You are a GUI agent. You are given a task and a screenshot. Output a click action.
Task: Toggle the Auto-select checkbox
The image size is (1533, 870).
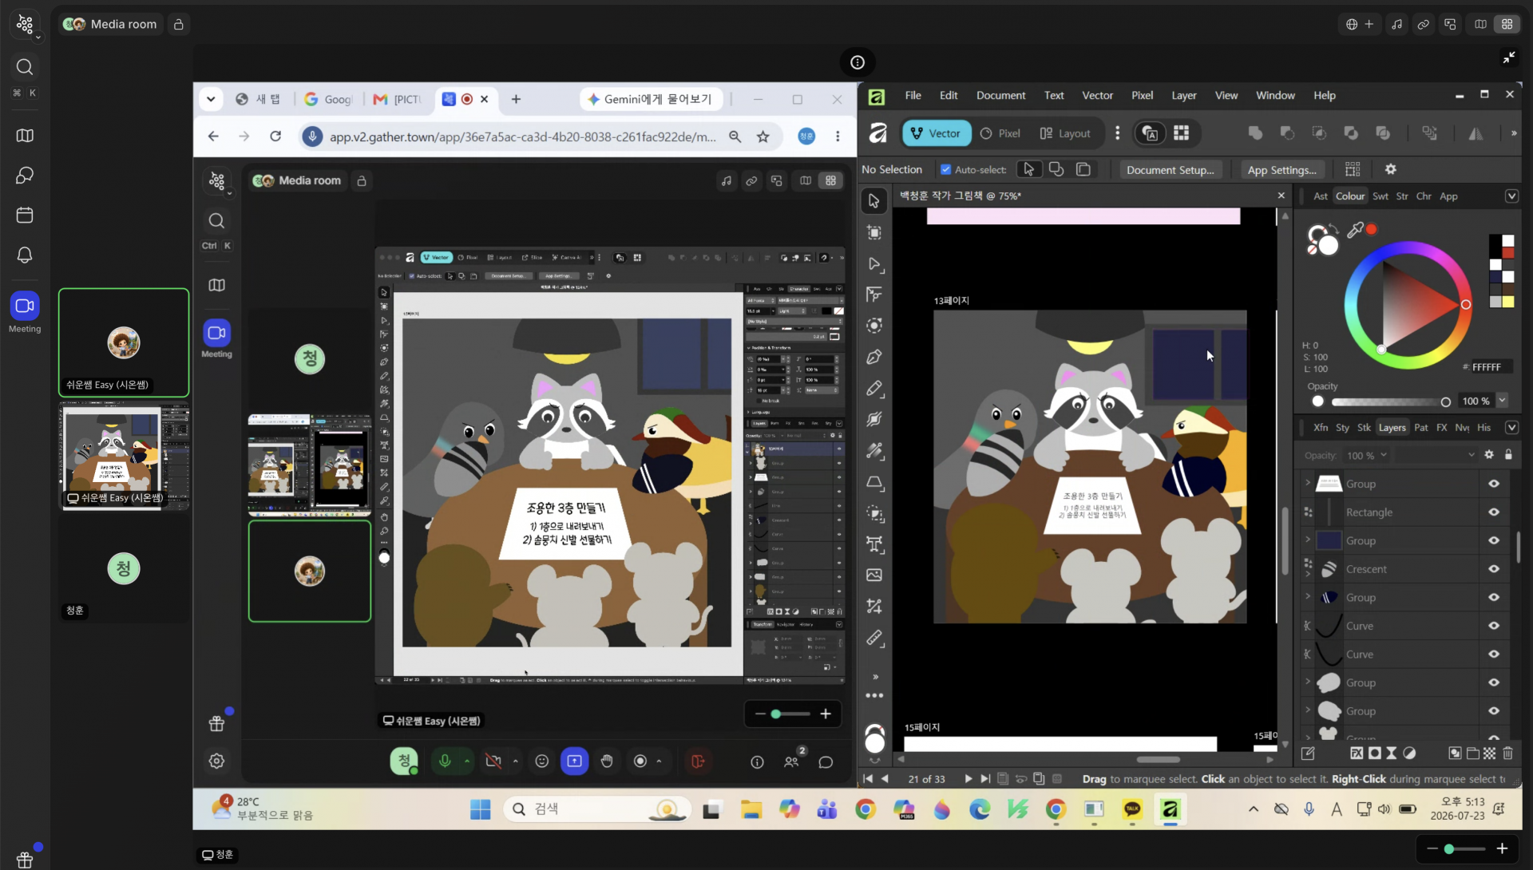pos(946,170)
